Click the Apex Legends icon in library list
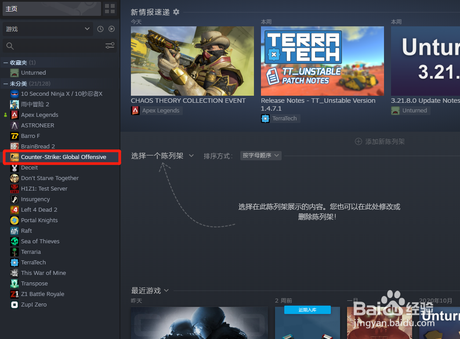Image resolution: width=460 pixels, height=339 pixels. tap(14, 115)
